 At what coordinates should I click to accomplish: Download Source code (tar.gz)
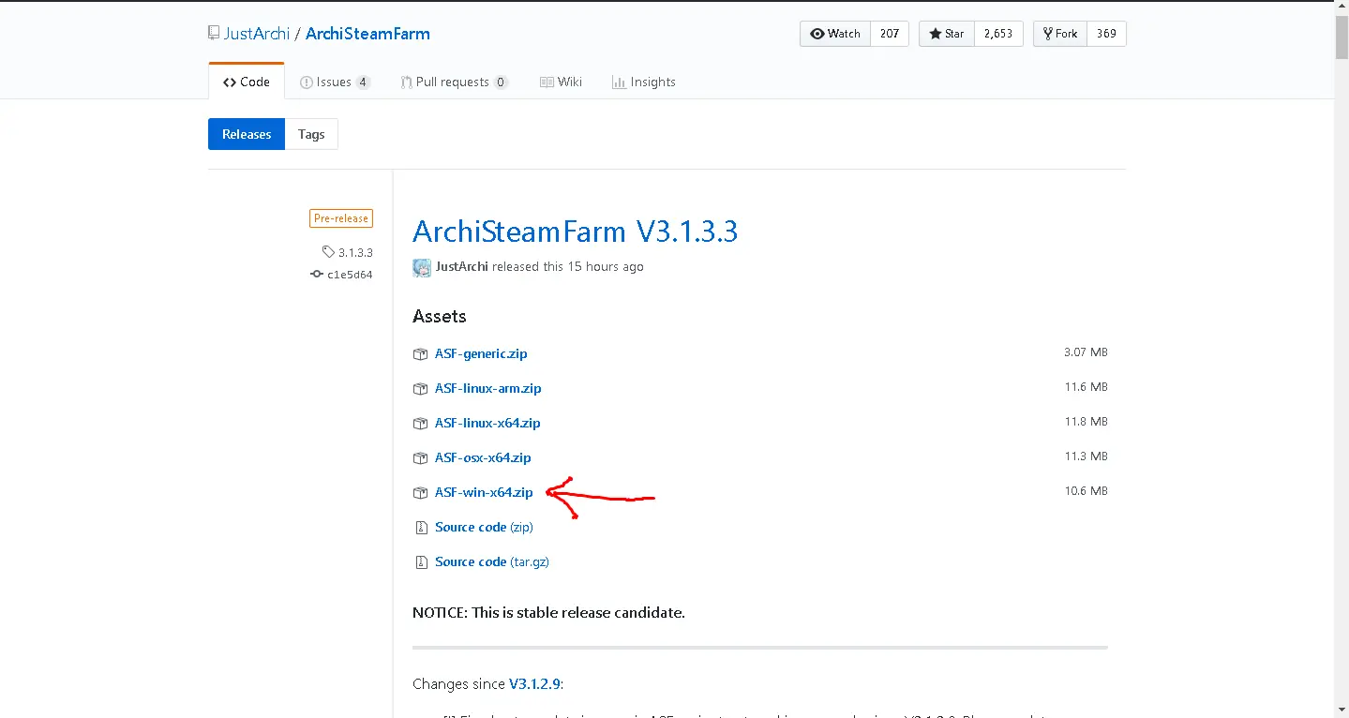(492, 562)
